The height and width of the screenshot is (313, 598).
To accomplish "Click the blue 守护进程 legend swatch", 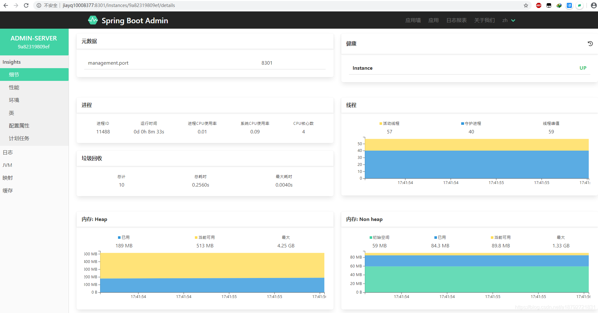I will point(462,124).
